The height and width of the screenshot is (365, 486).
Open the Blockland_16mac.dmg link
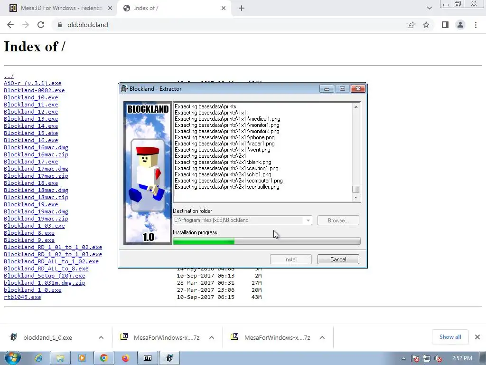point(36,147)
